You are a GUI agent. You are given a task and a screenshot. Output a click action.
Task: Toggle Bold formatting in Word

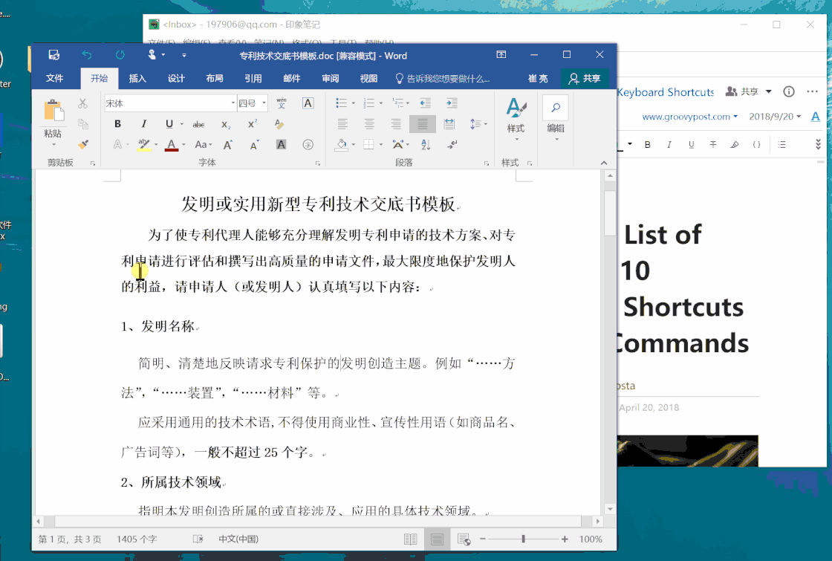(x=118, y=123)
